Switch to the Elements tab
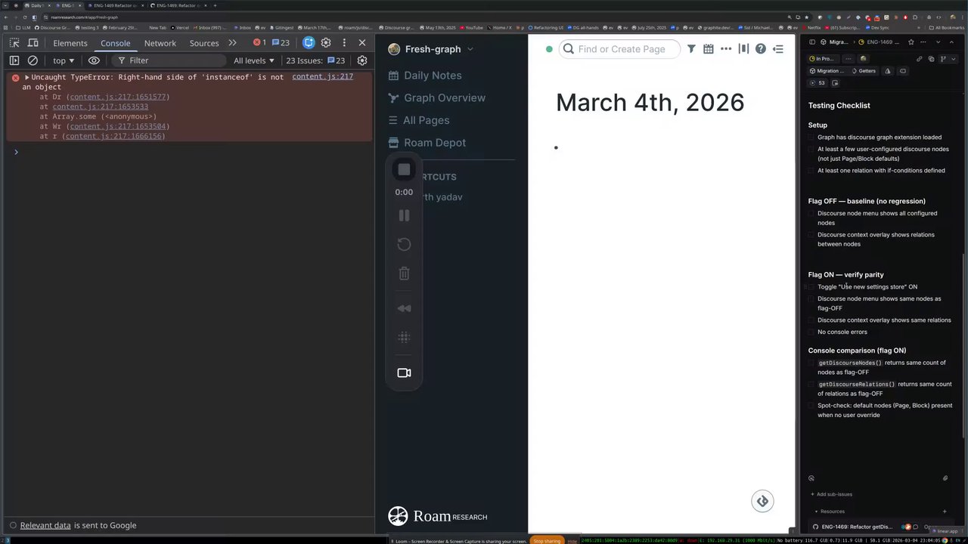This screenshot has height=544, width=968. (70, 43)
